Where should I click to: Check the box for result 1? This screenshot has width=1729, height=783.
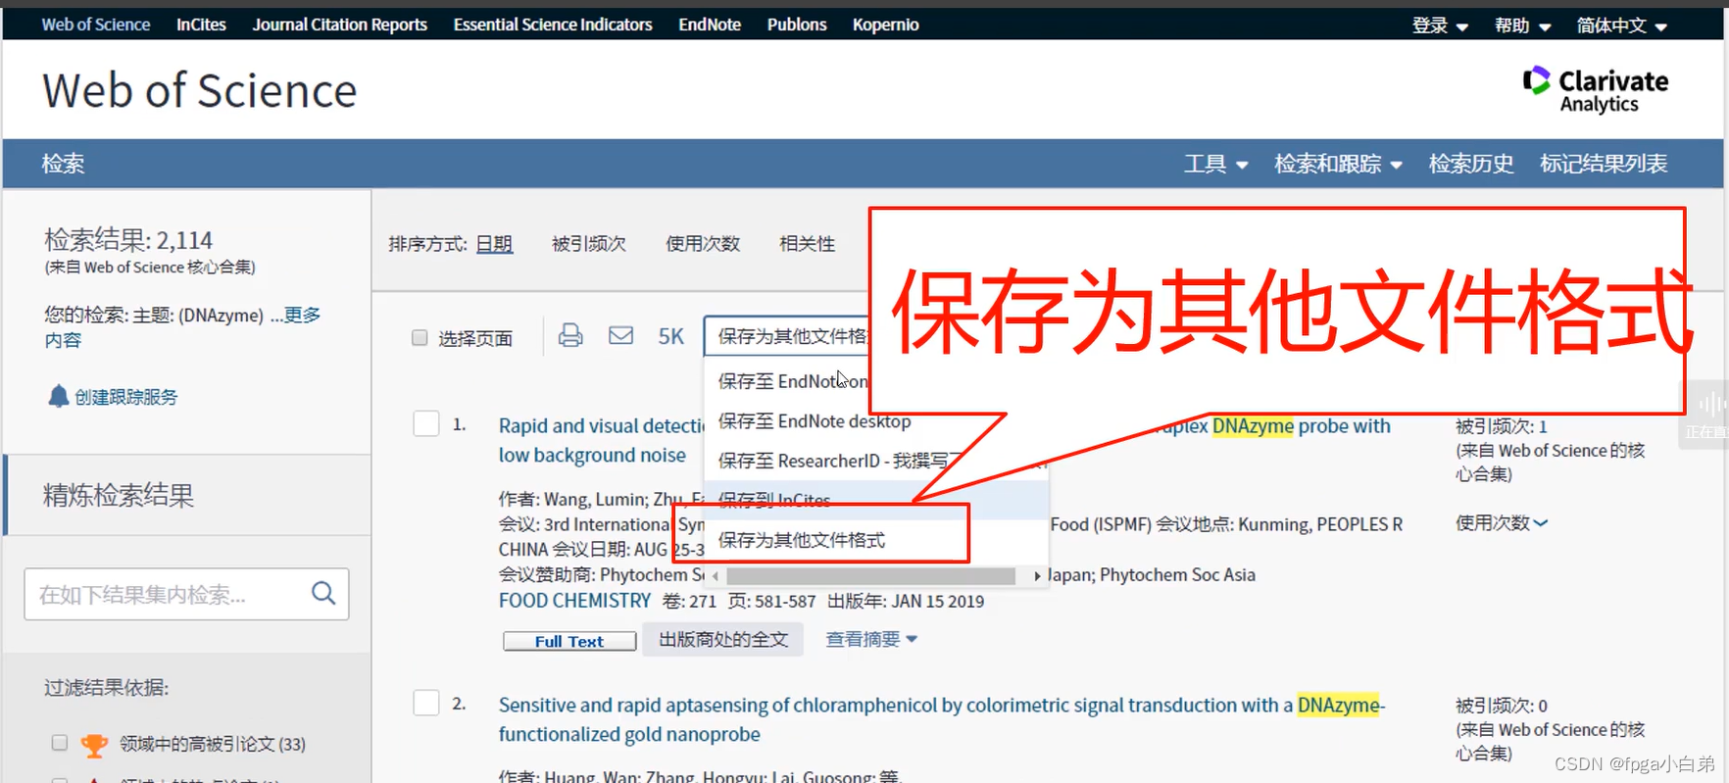pyautogui.click(x=426, y=424)
